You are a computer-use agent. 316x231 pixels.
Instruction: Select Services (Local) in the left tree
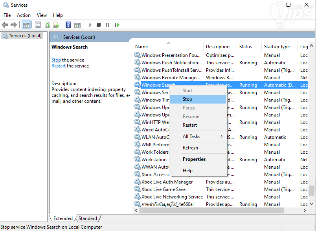point(26,36)
